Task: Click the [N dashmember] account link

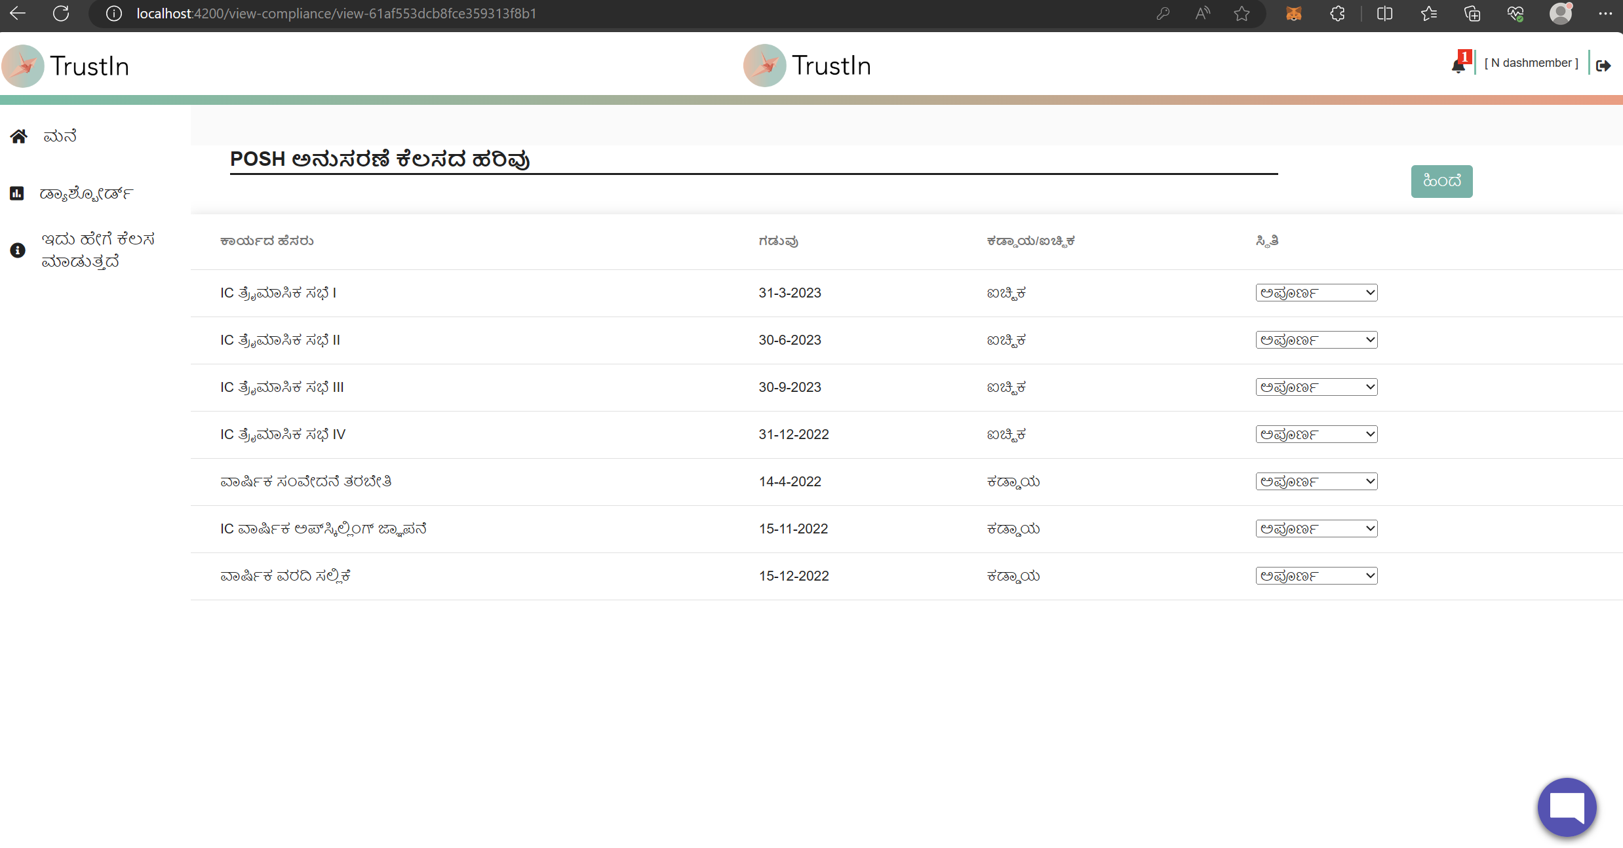Action: (1531, 62)
